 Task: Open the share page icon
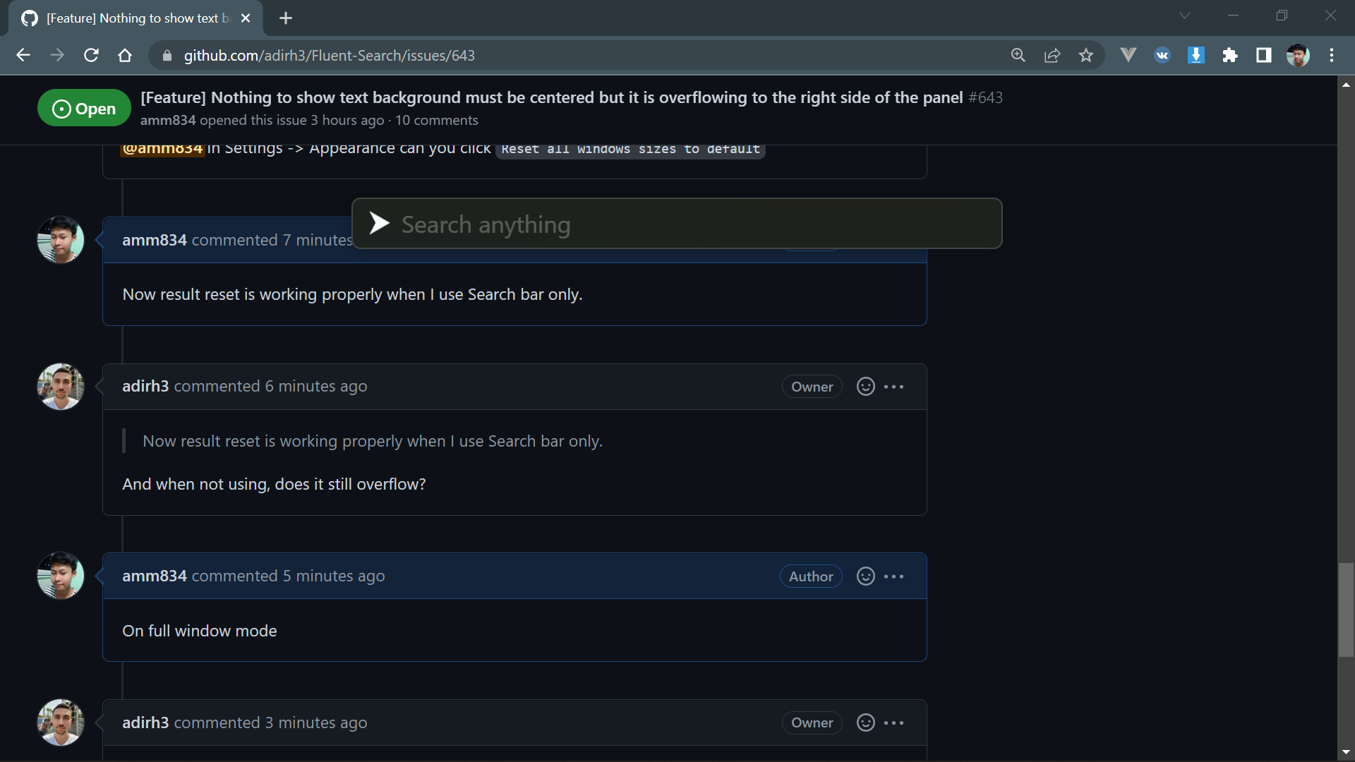[x=1052, y=55]
